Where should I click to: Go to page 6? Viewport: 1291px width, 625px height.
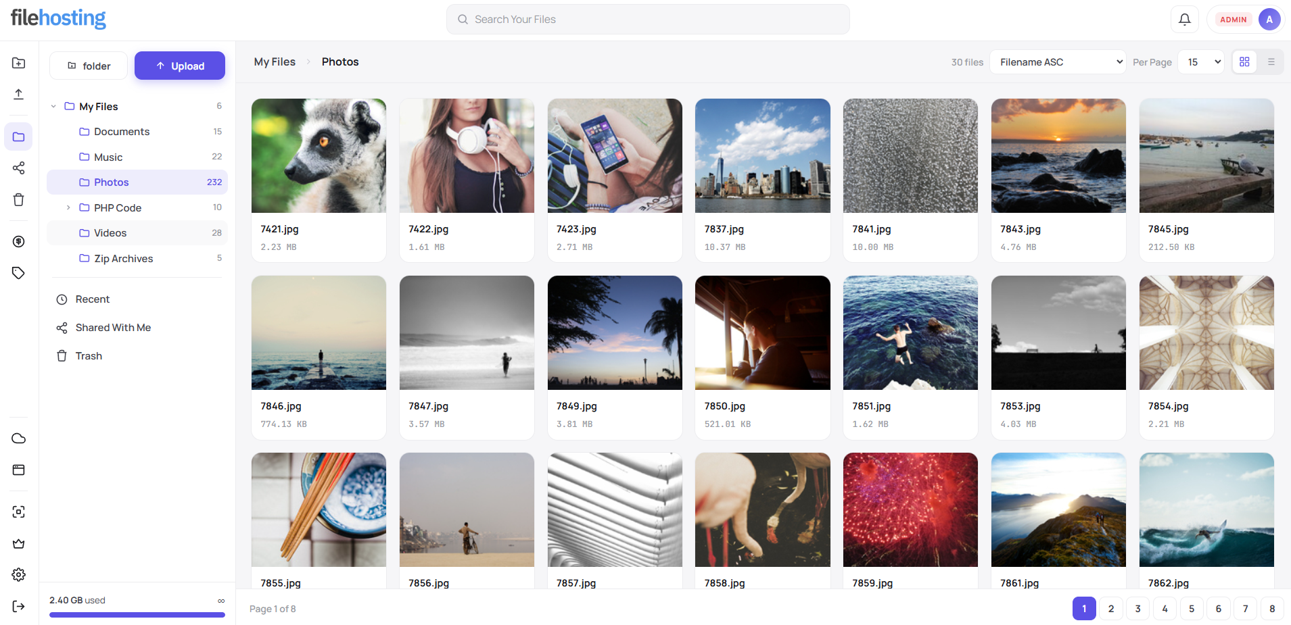pyautogui.click(x=1219, y=609)
